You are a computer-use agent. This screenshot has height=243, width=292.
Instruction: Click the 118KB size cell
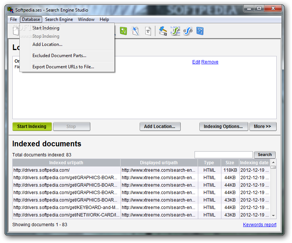point(230,170)
